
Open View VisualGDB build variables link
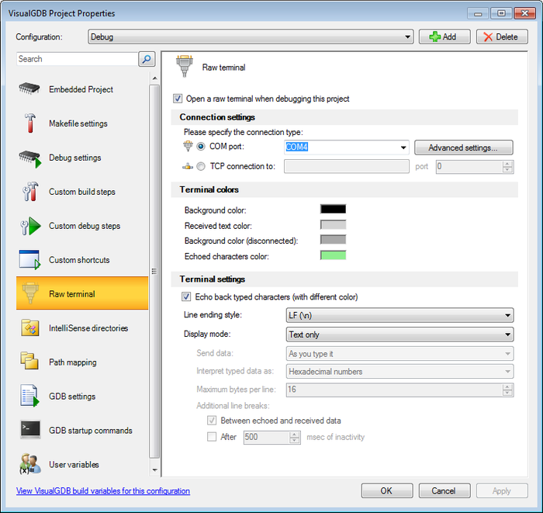[x=103, y=490]
